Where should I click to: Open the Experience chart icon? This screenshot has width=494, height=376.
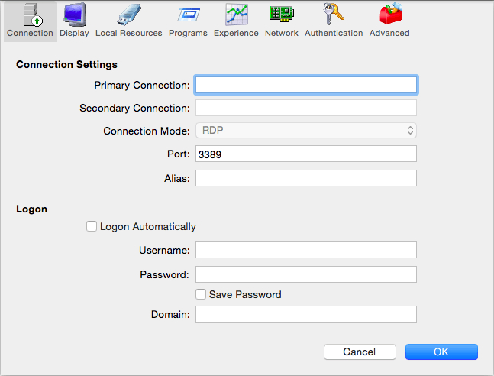click(x=236, y=15)
